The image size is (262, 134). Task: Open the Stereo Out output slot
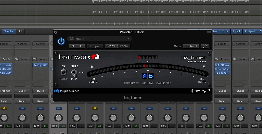[x=6, y=91]
